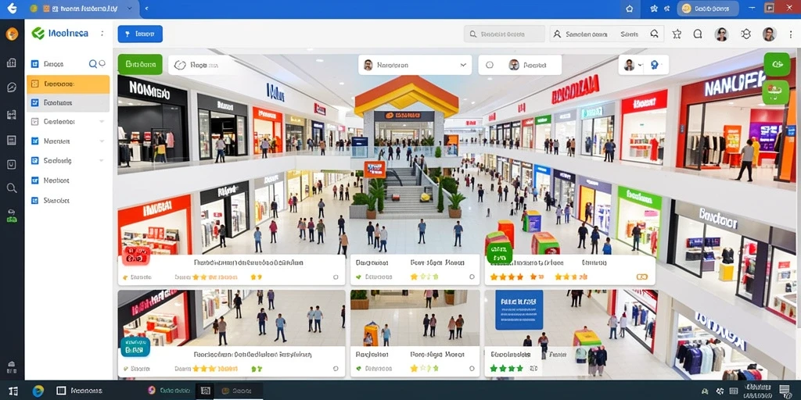Click the green button above the mall image
Viewport: 801px width, 400px height.
[140, 65]
